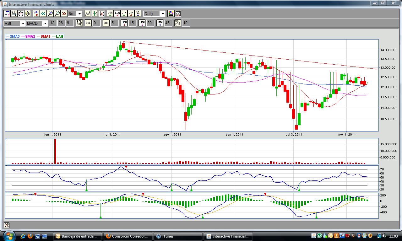The height and width of the screenshot is (241, 402).
Task: Click the SMA2 legend label
Action: click(x=30, y=36)
